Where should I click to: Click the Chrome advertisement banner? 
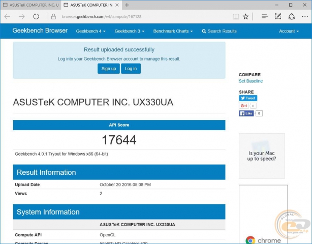(x=263, y=214)
